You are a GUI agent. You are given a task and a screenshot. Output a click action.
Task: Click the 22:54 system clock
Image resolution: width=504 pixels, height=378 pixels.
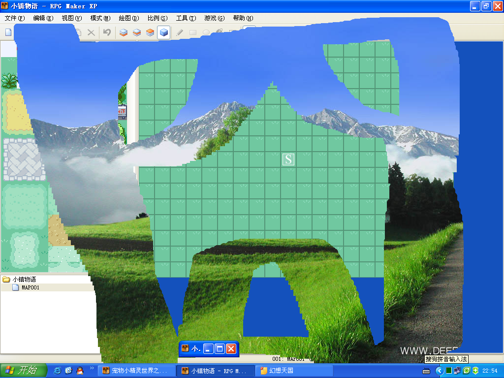[490, 371]
